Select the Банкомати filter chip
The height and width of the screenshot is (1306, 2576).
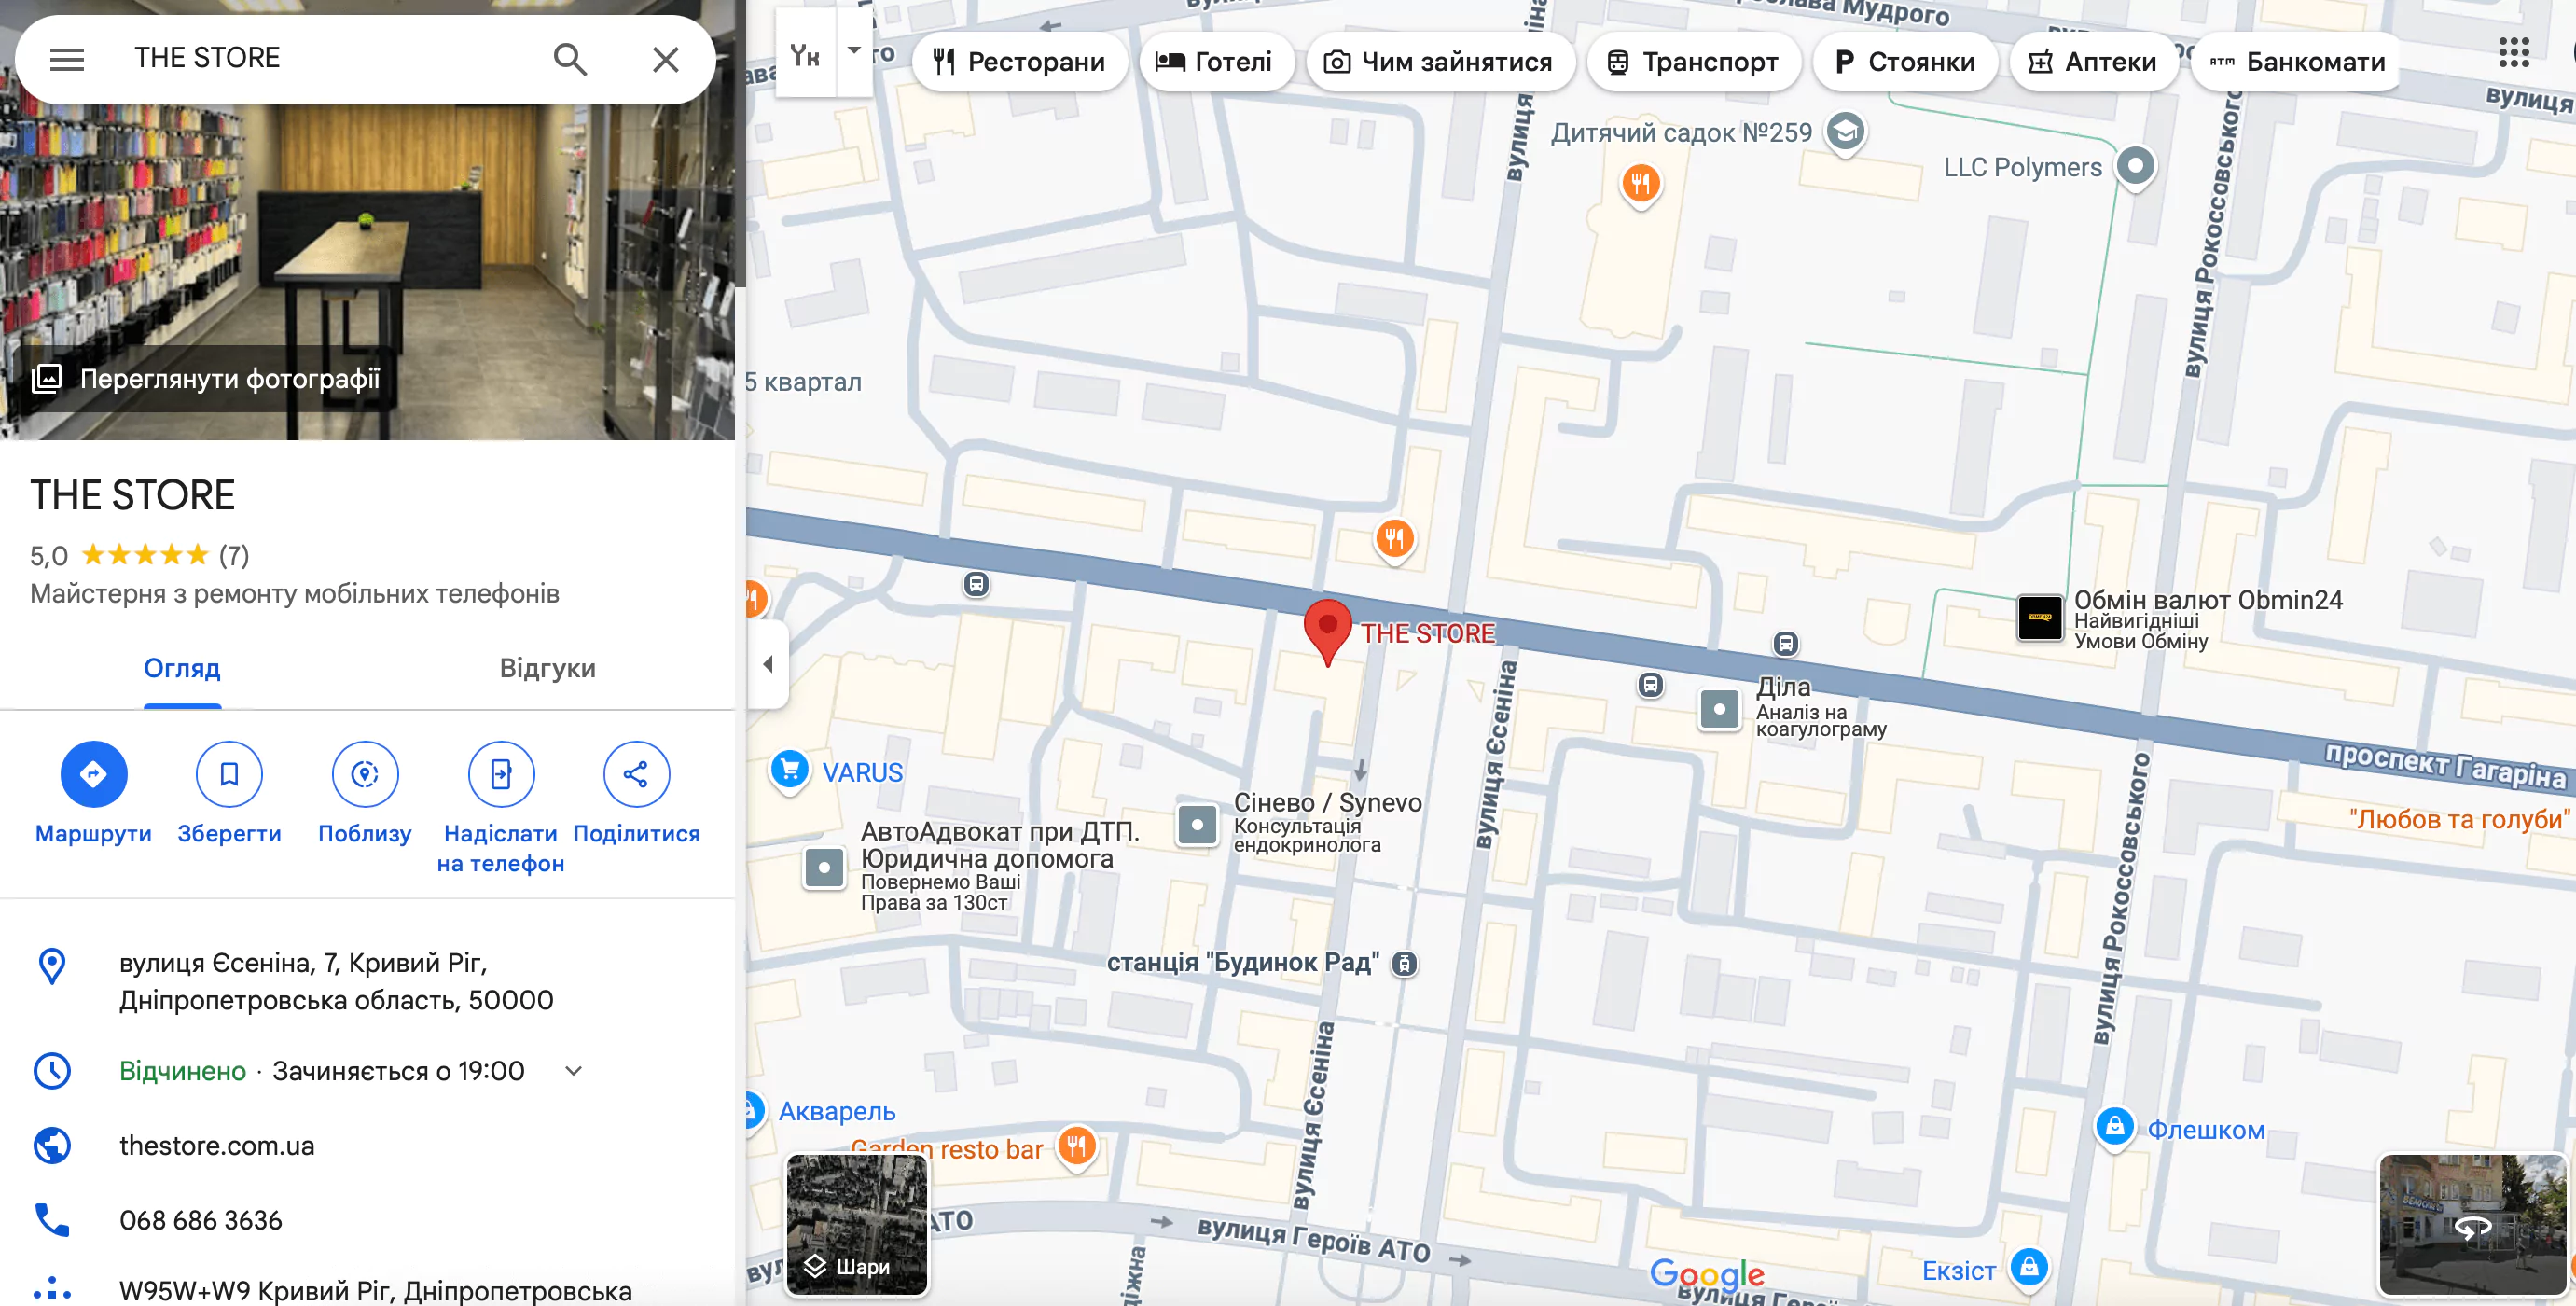2297,62
